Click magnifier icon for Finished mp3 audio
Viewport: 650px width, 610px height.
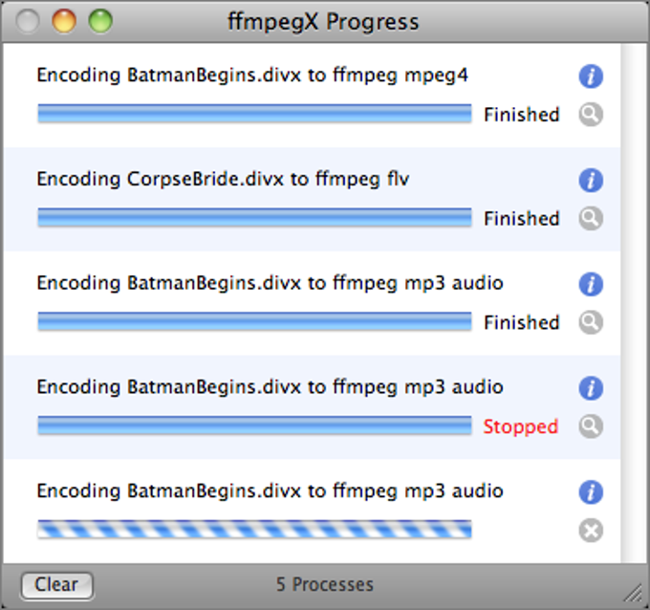click(x=591, y=323)
